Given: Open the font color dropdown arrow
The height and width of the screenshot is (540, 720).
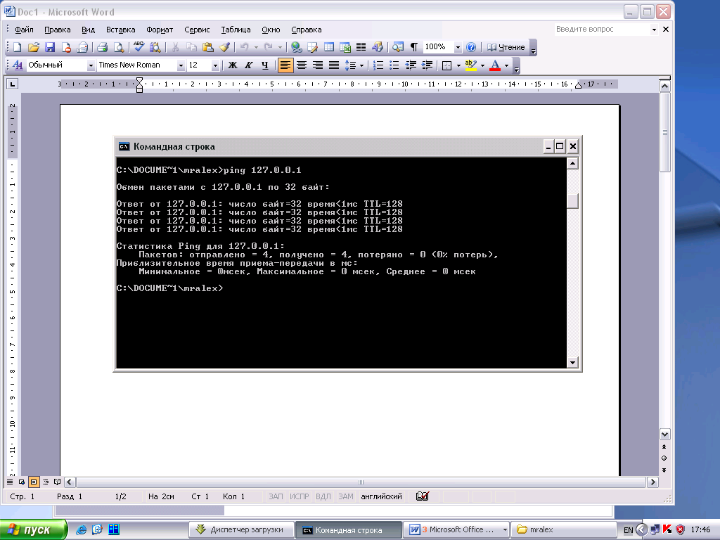Looking at the screenshot, I should coord(506,65).
